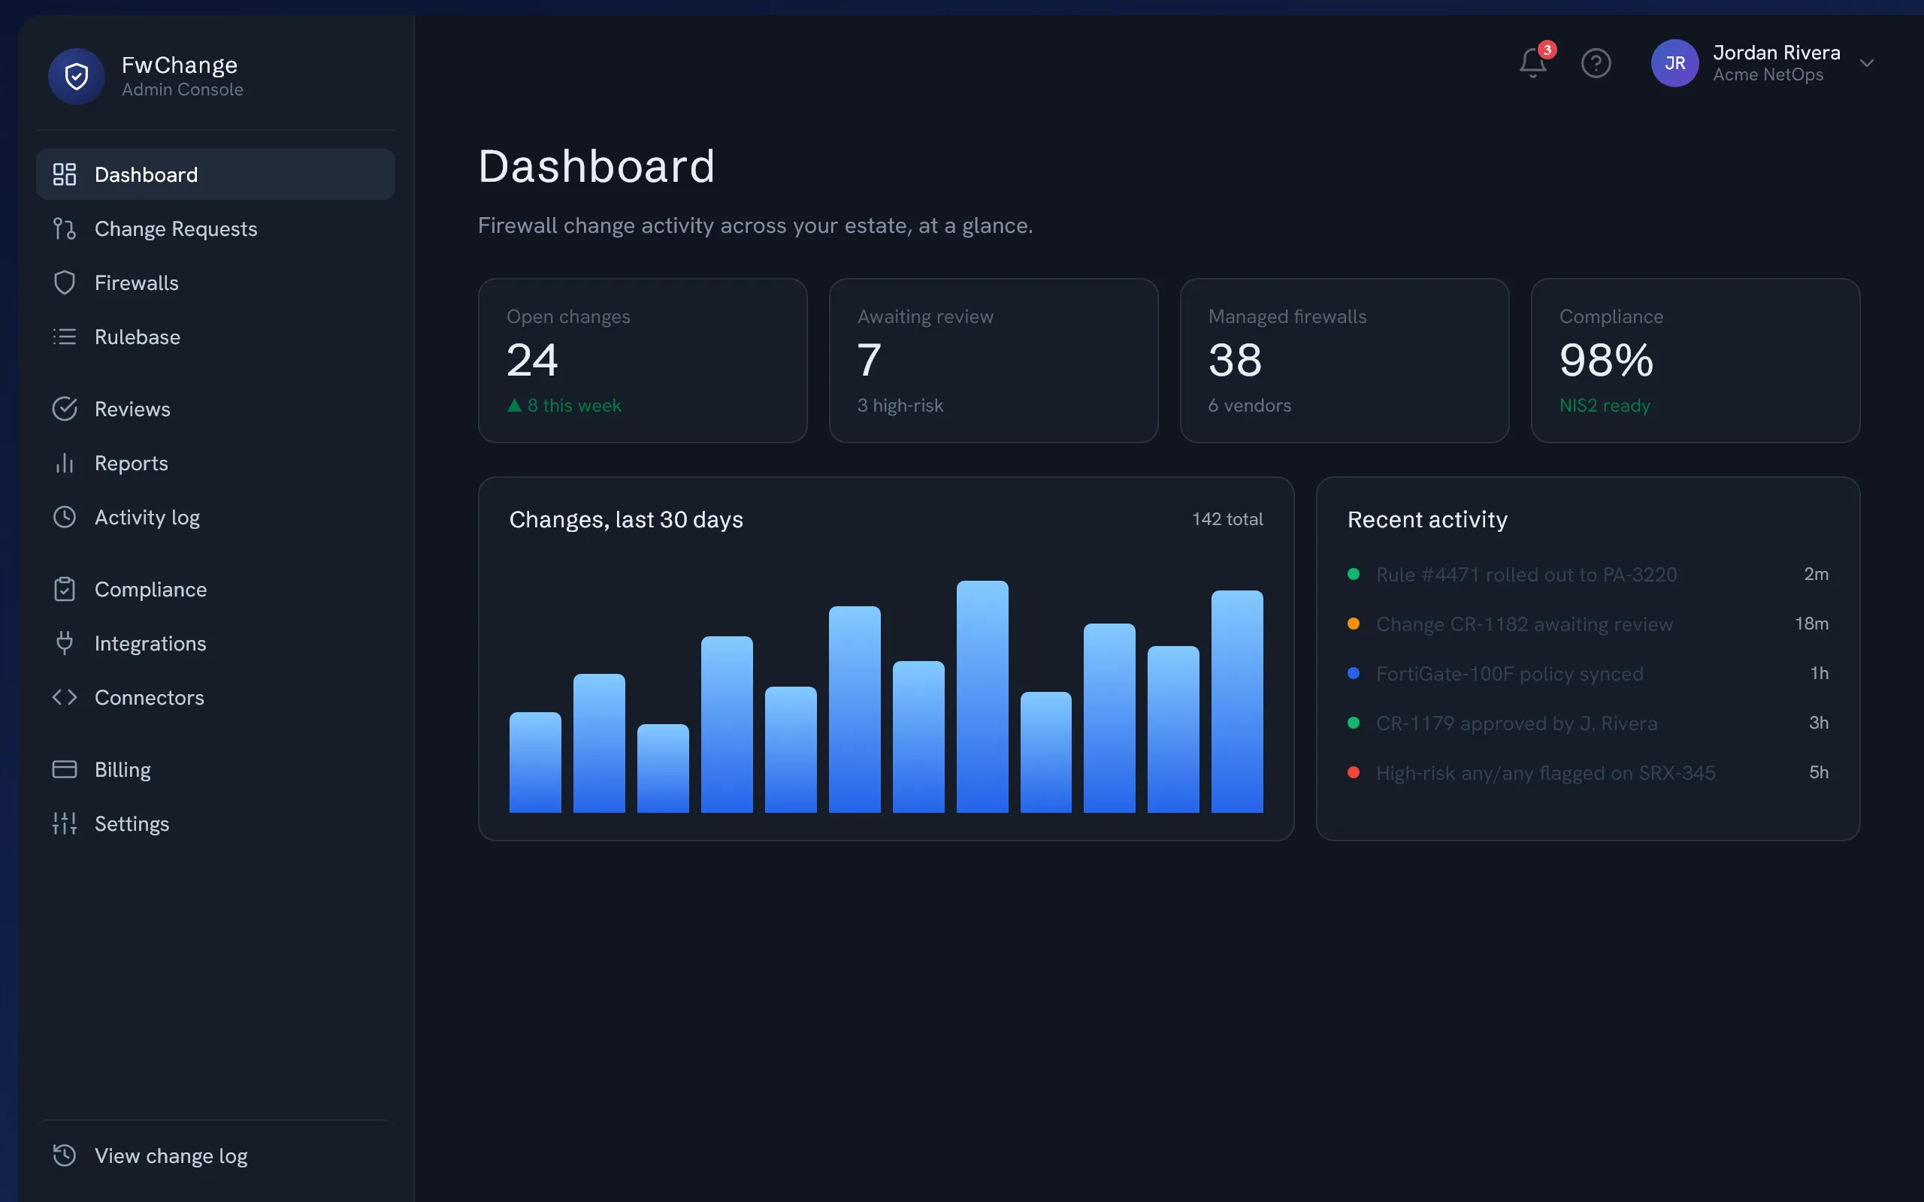Click the Billing card icon

point(65,769)
